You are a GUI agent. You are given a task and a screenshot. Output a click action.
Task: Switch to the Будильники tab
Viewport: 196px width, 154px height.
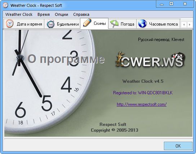pos(62,24)
